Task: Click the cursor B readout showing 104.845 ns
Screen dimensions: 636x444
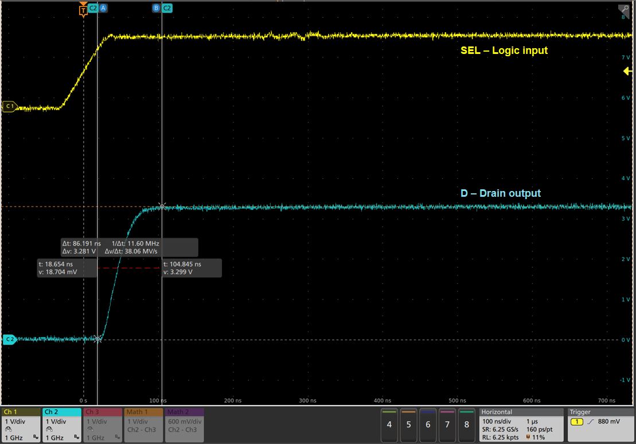Action: (x=192, y=268)
